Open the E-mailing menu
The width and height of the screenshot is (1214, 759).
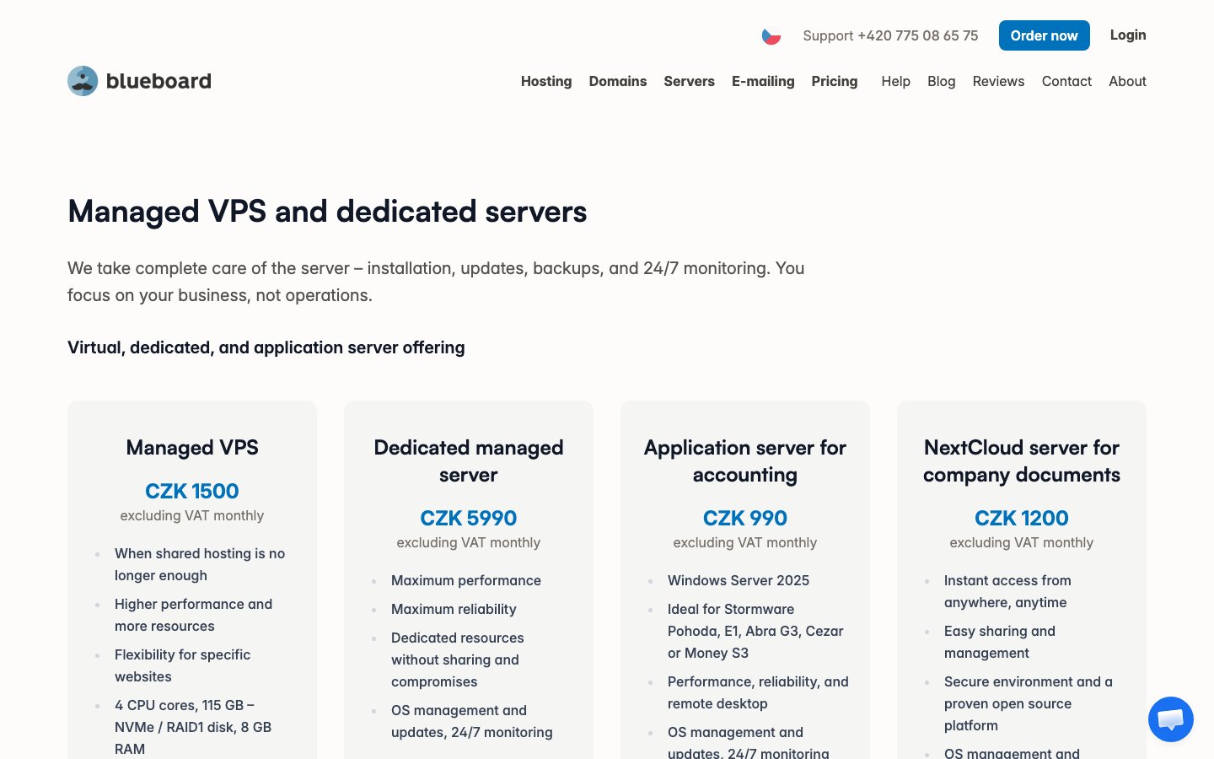coord(763,81)
